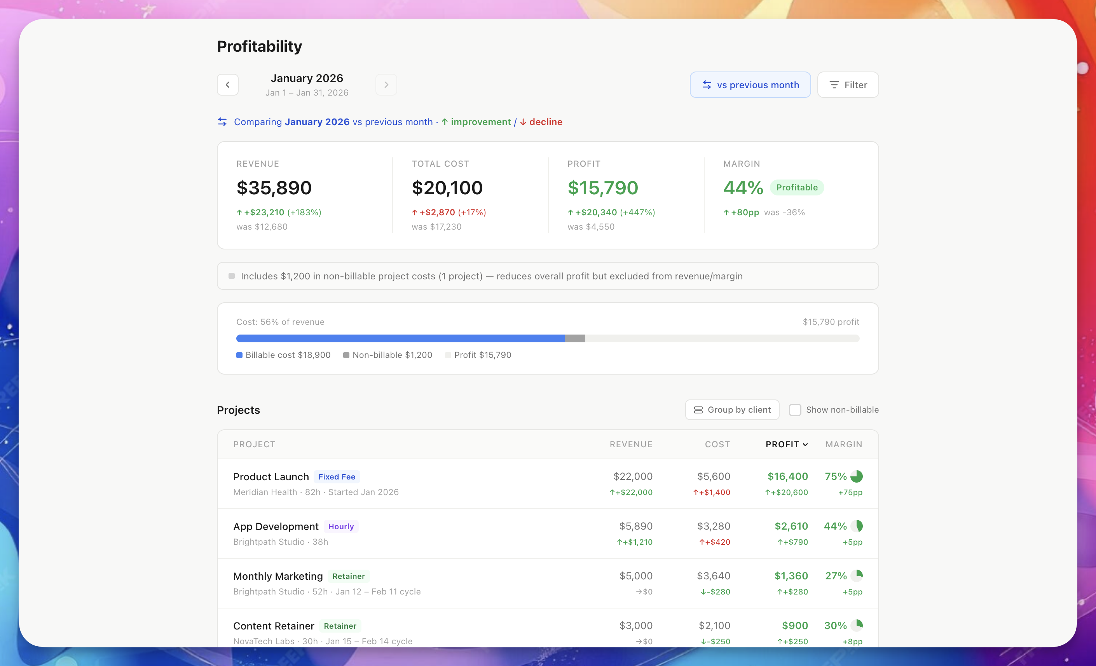Image resolution: width=1096 pixels, height=666 pixels.
Task: Click the 44% margin pie for App Development
Action: (856, 526)
